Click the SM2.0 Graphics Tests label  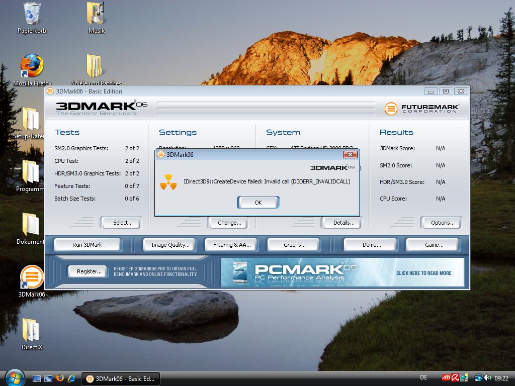pyautogui.click(x=81, y=148)
